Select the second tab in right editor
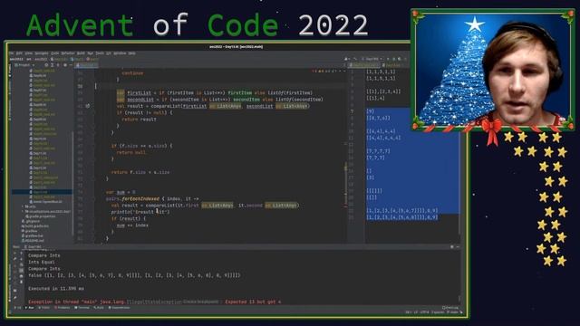Viewport: 580px width, 326px height. (392, 65)
